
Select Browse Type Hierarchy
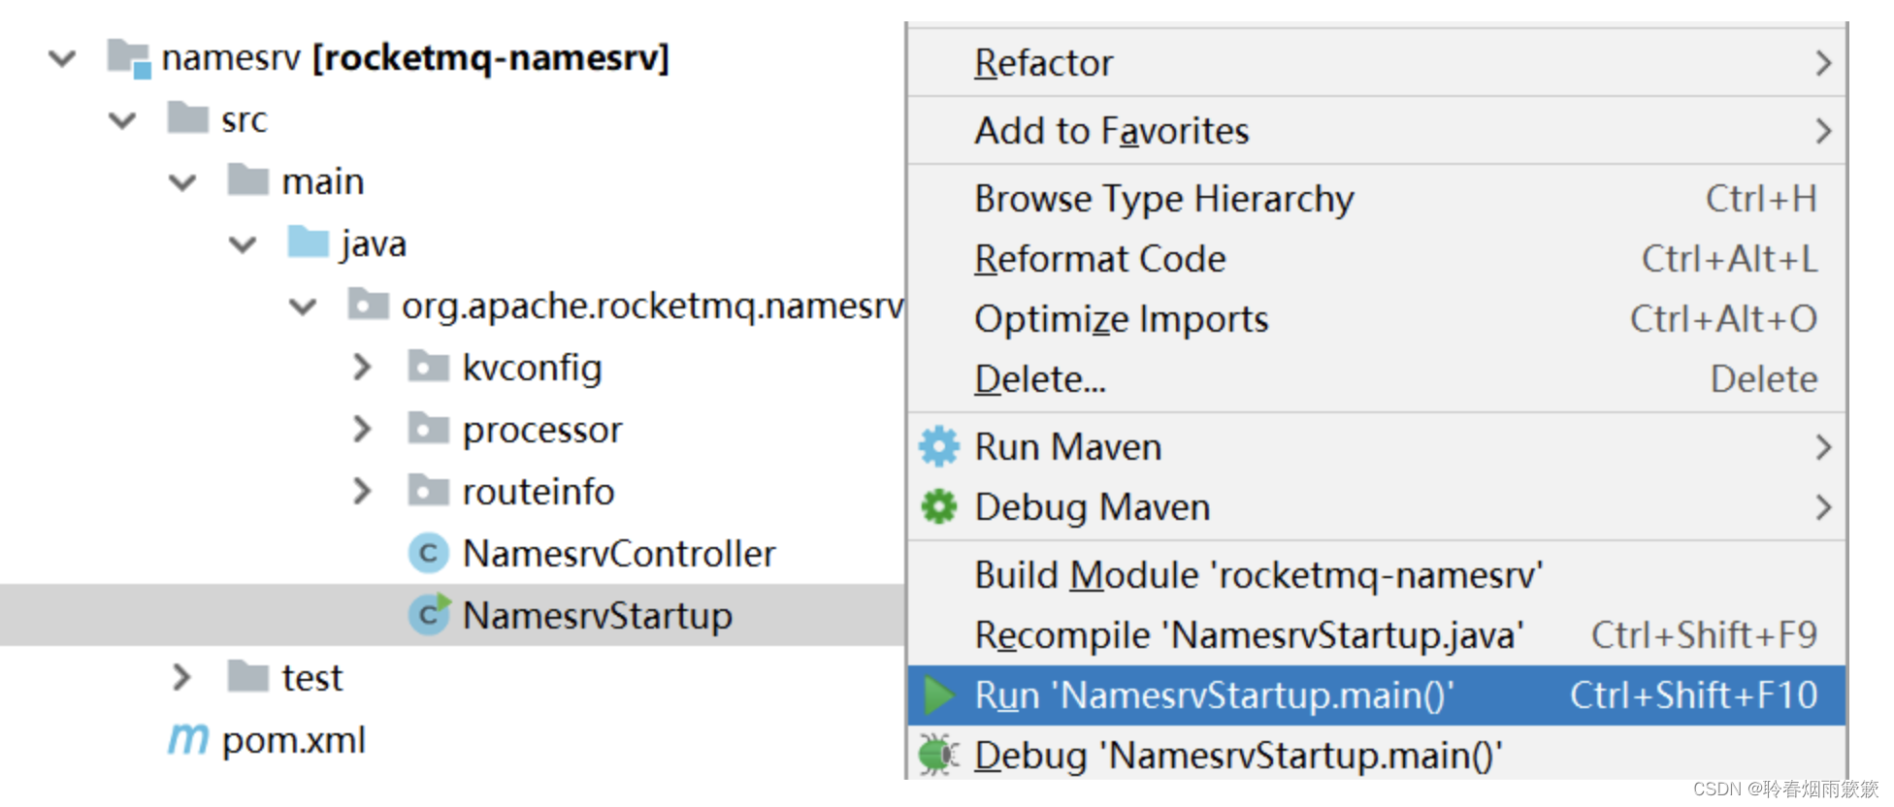(x=1376, y=199)
